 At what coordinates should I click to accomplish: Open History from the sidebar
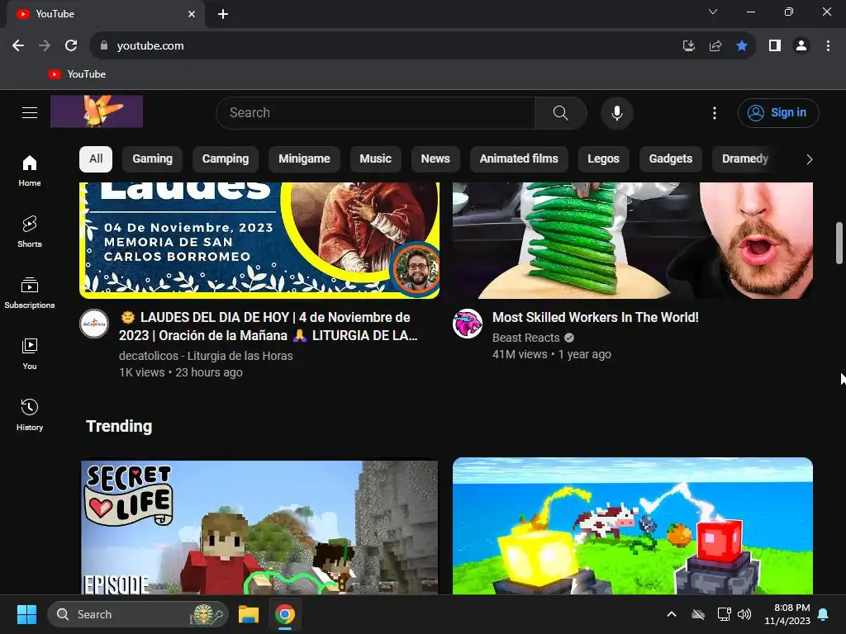coord(30,414)
